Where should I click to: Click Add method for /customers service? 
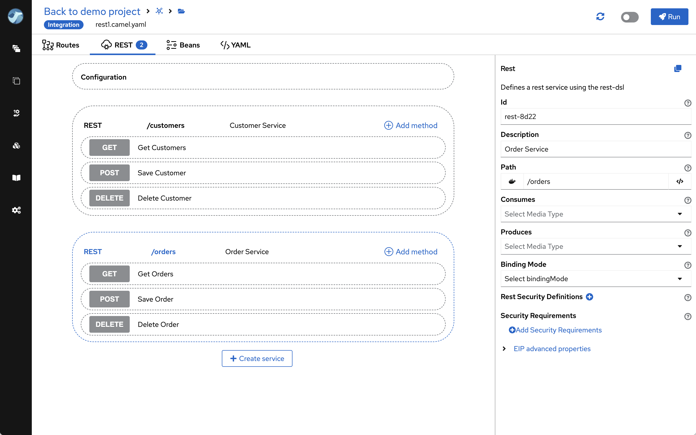pos(411,126)
